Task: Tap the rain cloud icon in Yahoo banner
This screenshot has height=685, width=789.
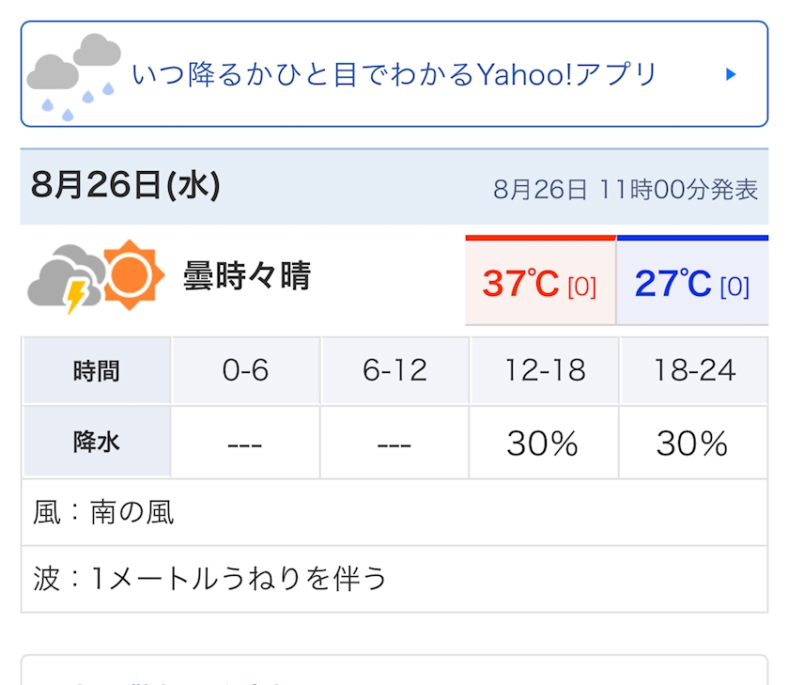Action: pyautogui.click(x=74, y=76)
